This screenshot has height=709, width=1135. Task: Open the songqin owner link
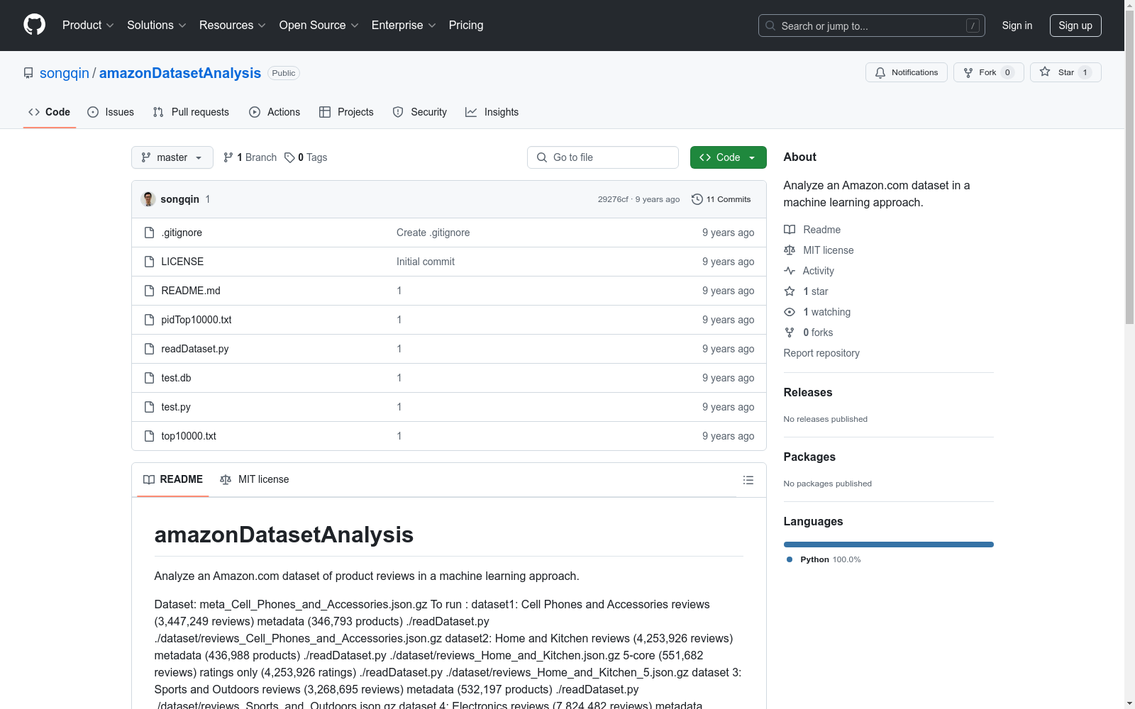[65, 73]
